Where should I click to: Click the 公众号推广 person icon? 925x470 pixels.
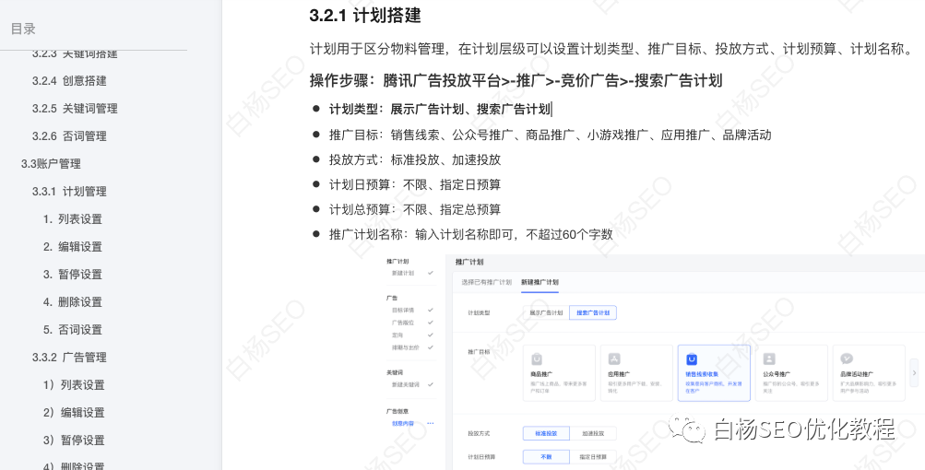coord(769,359)
